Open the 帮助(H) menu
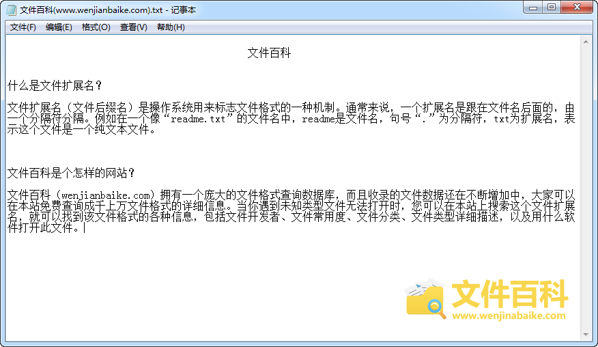This screenshot has height=347, width=598. tap(171, 27)
